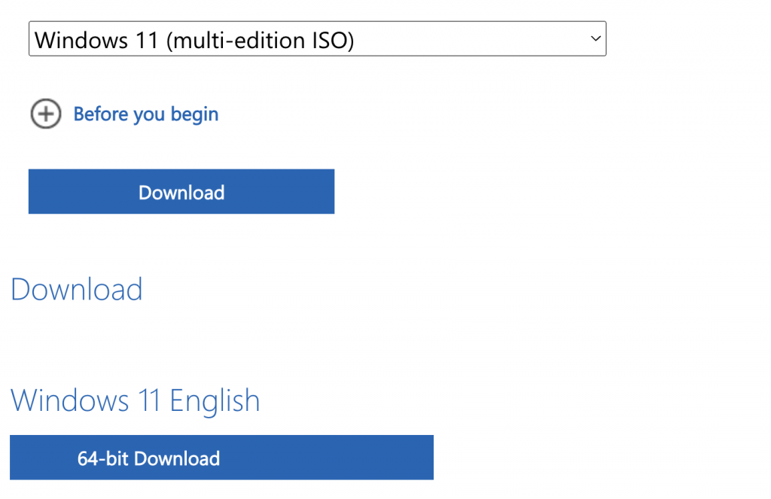Click the 64-bit Download label text

coord(148,458)
